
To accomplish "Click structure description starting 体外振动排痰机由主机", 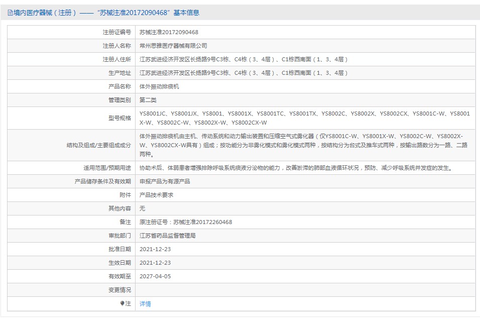I will [x=303, y=145].
